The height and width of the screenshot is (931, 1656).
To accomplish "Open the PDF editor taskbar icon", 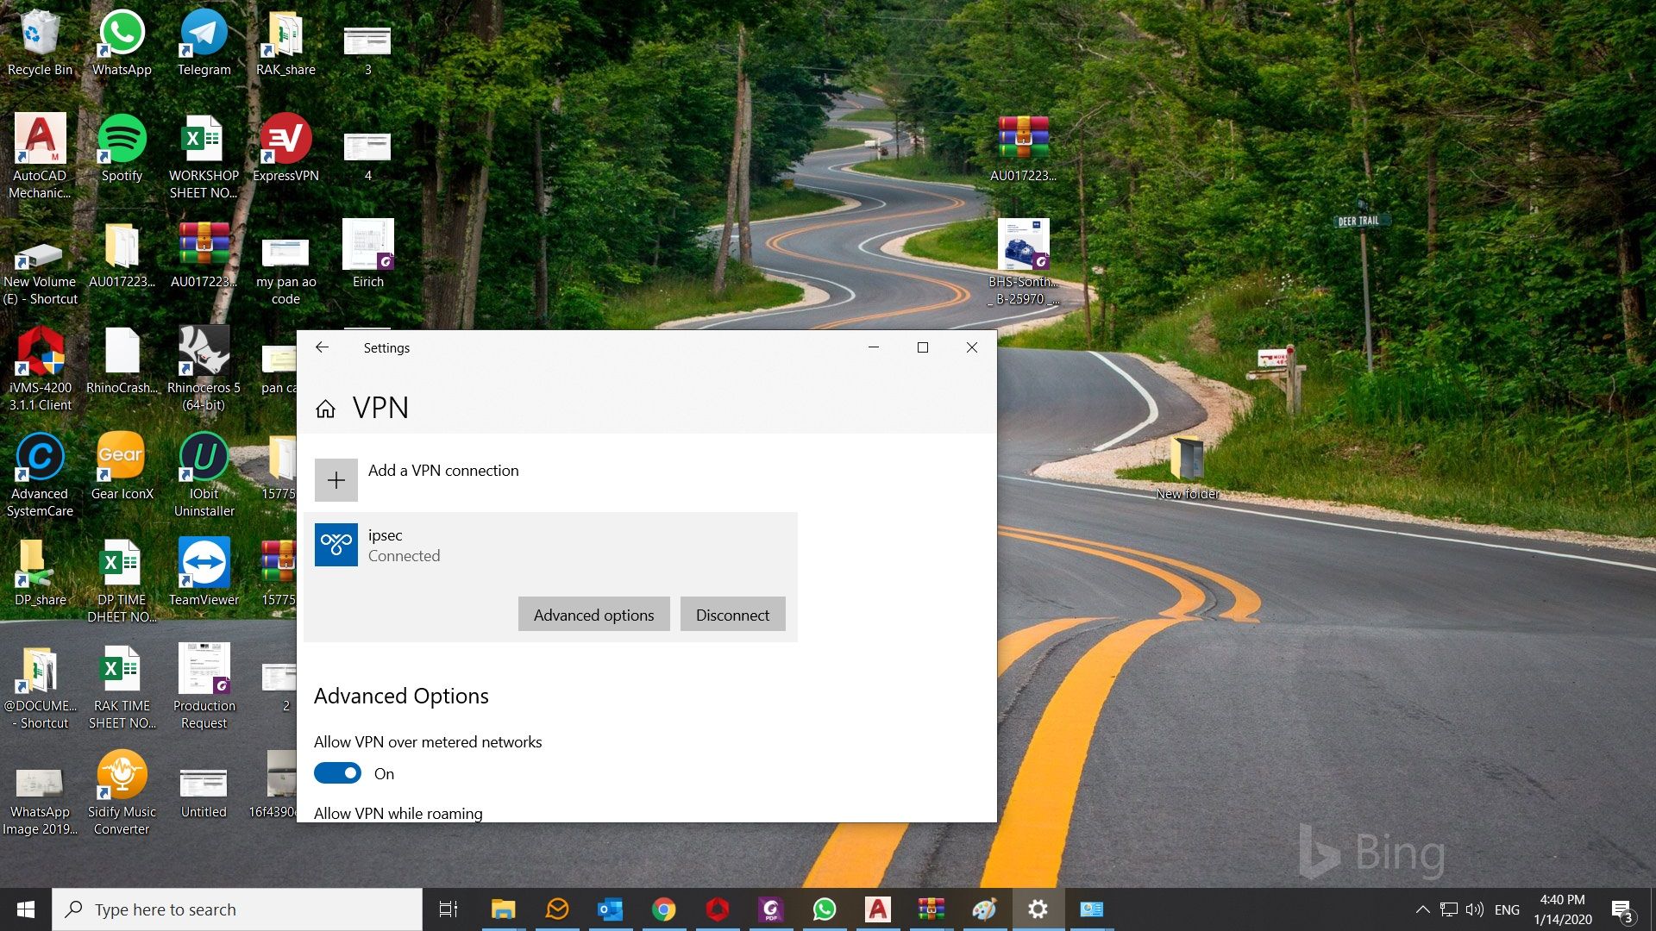I will tap(771, 909).
